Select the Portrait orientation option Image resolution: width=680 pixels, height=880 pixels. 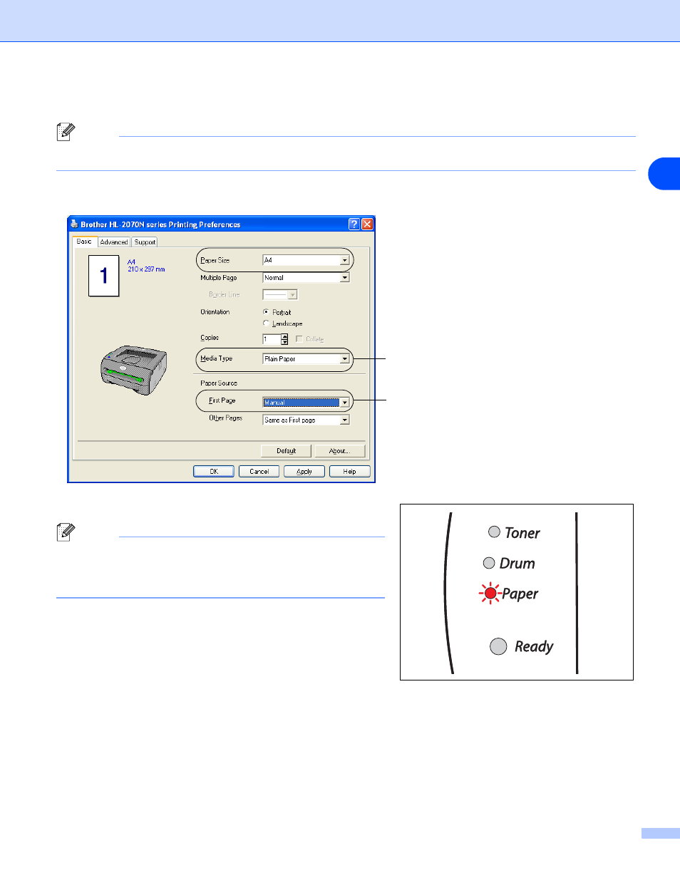pos(266,312)
